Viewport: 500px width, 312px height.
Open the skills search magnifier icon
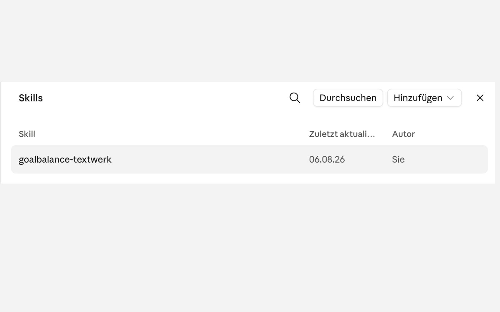[x=295, y=98]
